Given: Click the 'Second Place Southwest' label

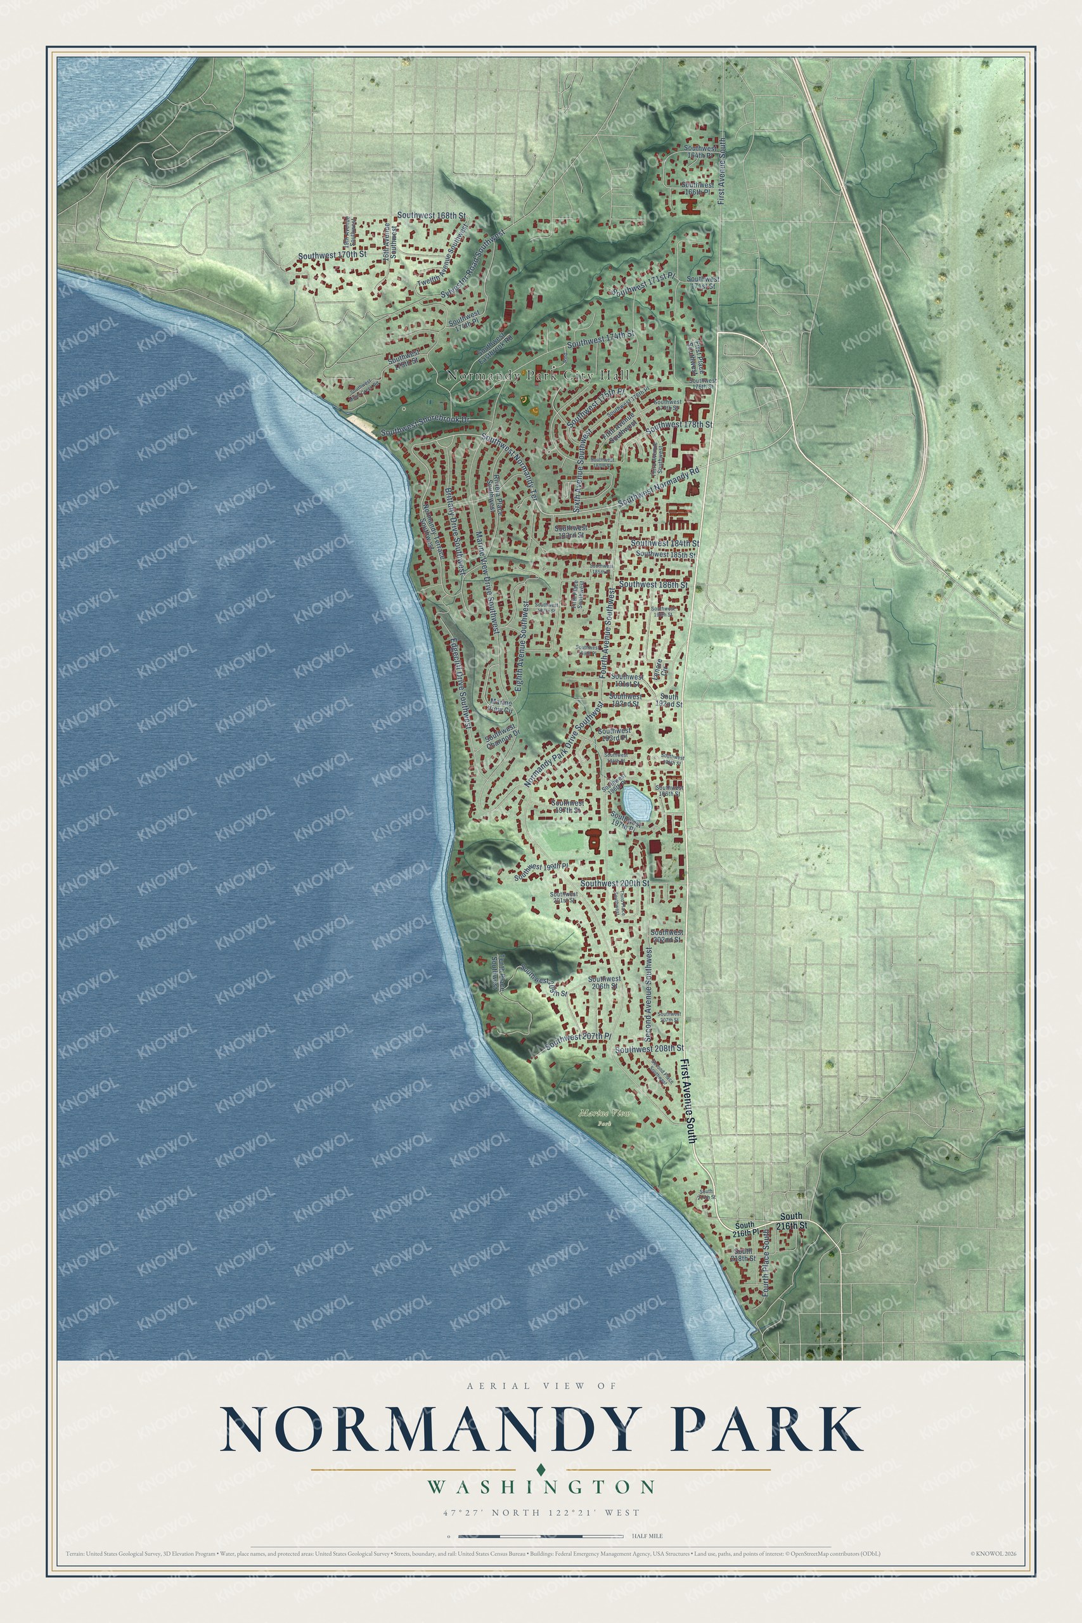Looking at the screenshot, I should click(662, 1071).
